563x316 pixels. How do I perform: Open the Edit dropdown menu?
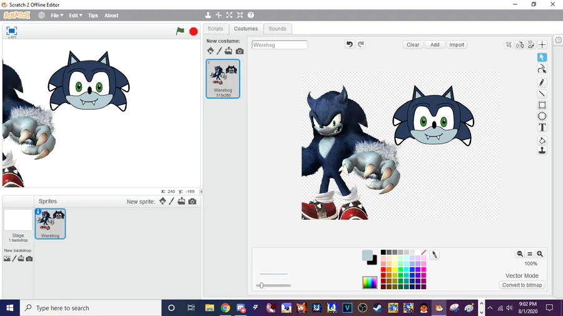pyautogui.click(x=76, y=16)
